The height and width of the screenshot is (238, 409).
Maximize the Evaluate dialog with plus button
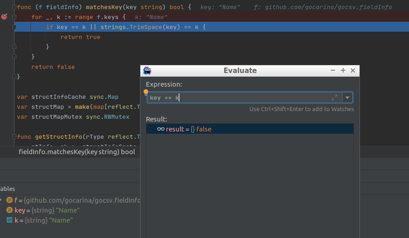343,70
